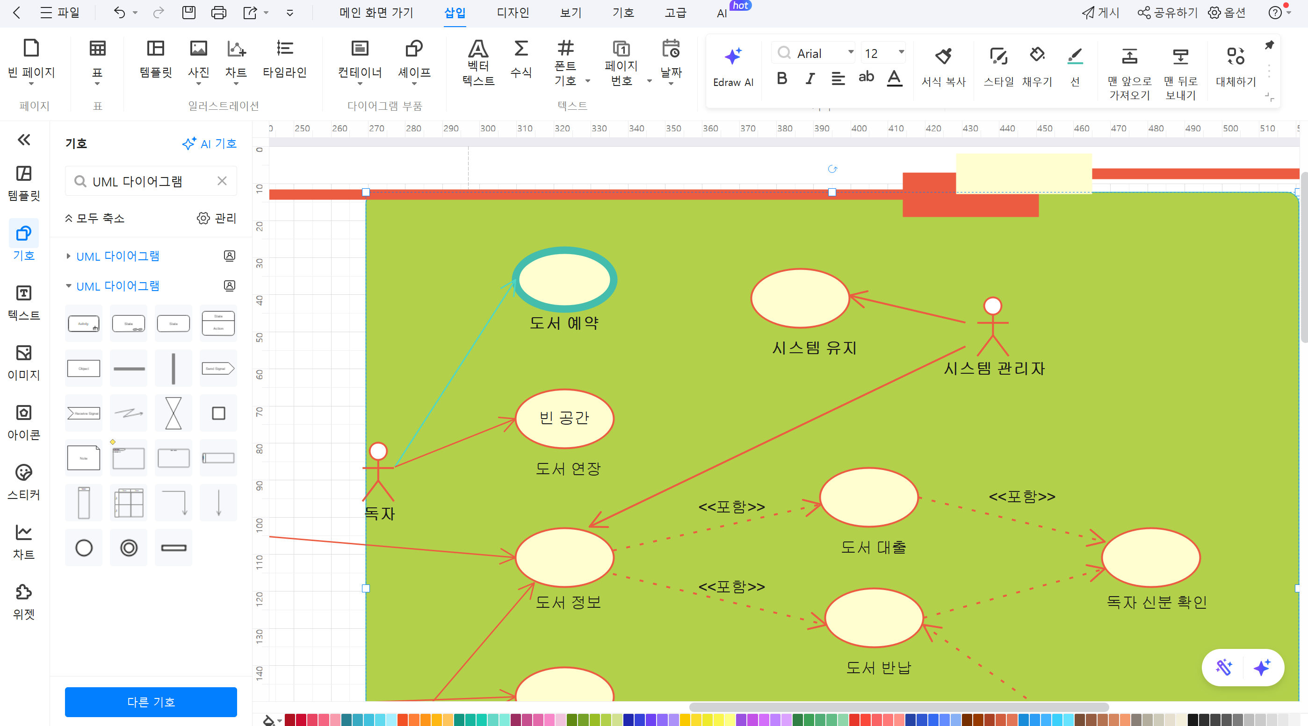Switch to the 기호 ribbon tab
The width and height of the screenshot is (1308, 726).
[x=623, y=13]
